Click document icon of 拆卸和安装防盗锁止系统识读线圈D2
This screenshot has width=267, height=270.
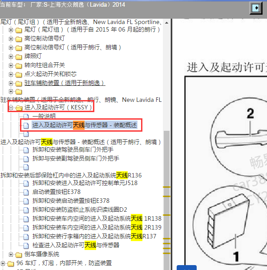(26, 210)
